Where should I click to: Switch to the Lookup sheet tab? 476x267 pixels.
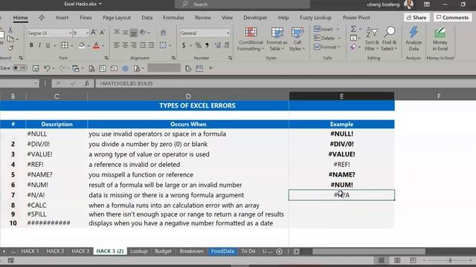click(139, 251)
